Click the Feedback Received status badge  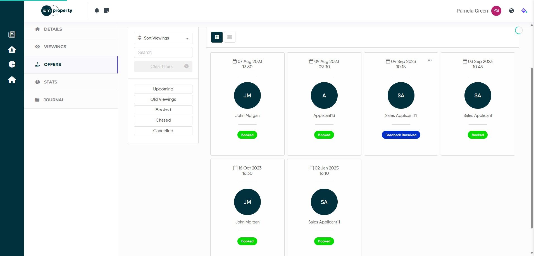(x=401, y=135)
